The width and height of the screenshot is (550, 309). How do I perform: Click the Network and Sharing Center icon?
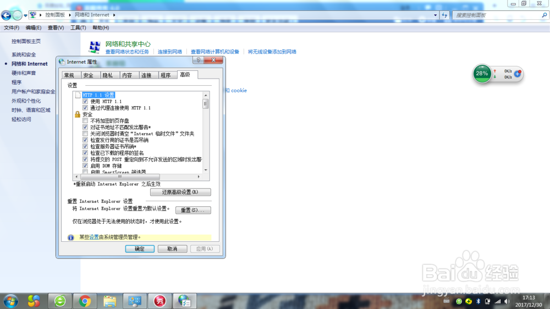pyautogui.click(x=95, y=47)
